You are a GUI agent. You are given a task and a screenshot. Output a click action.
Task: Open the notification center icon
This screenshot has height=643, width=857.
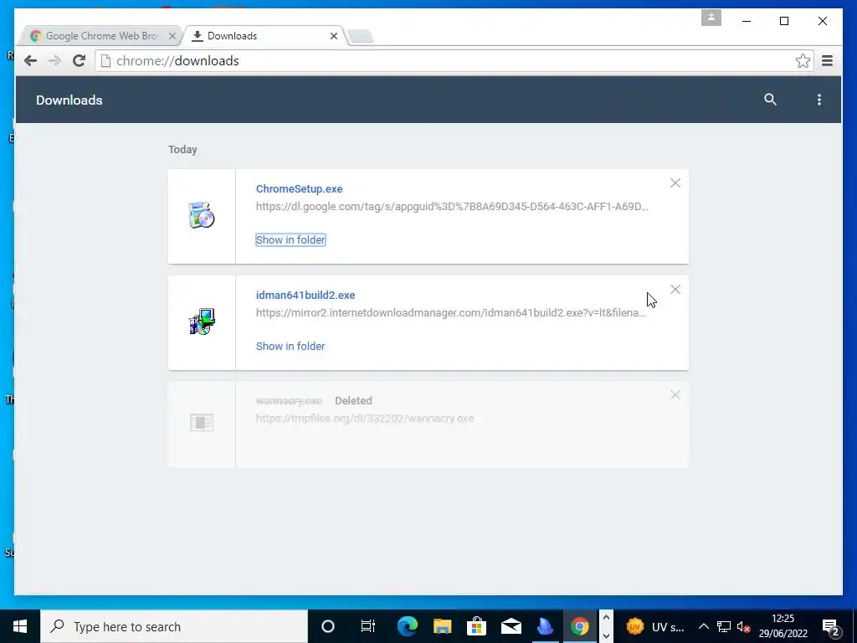(x=830, y=626)
